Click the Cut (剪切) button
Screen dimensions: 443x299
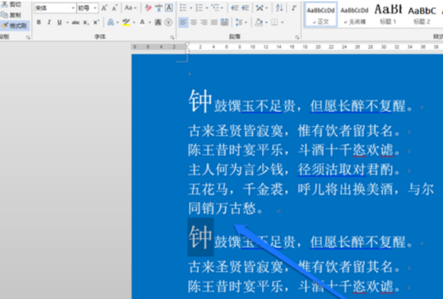(x=11, y=5)
